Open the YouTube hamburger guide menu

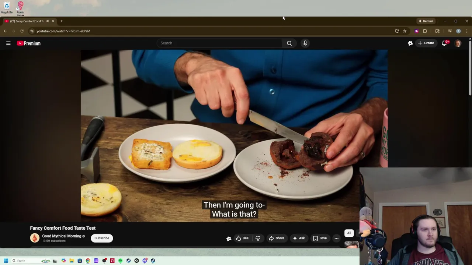(x=8, y=43)
